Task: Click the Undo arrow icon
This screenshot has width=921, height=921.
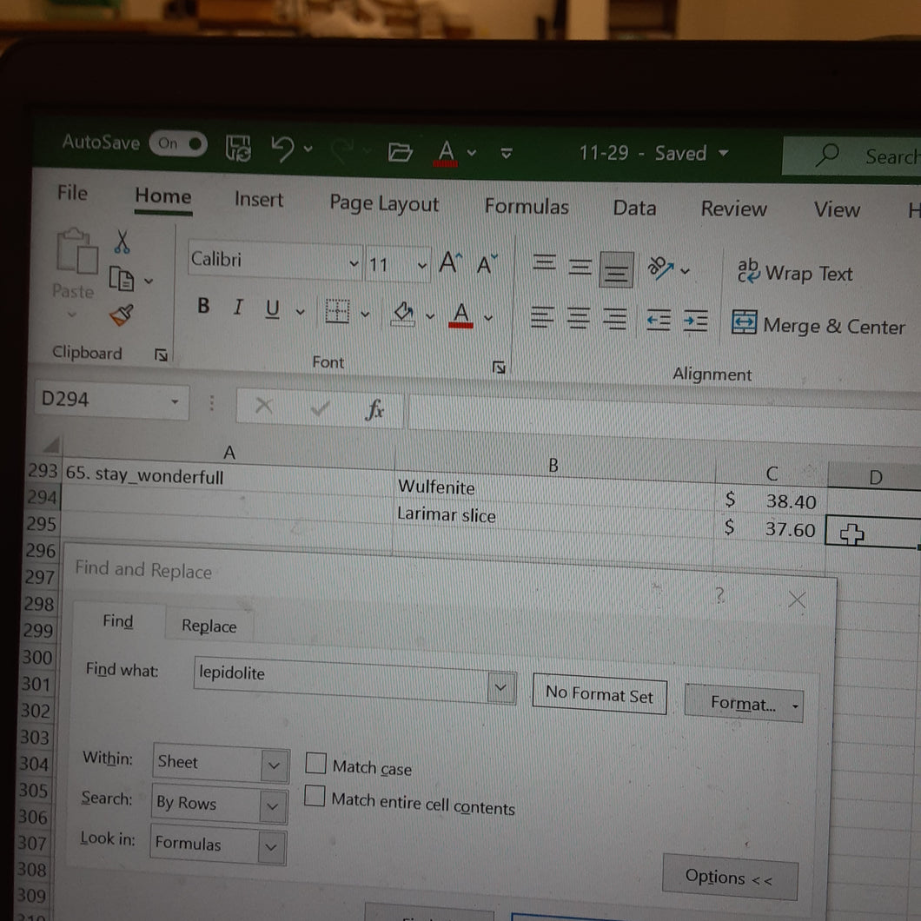Action: (x=282, y=149)
